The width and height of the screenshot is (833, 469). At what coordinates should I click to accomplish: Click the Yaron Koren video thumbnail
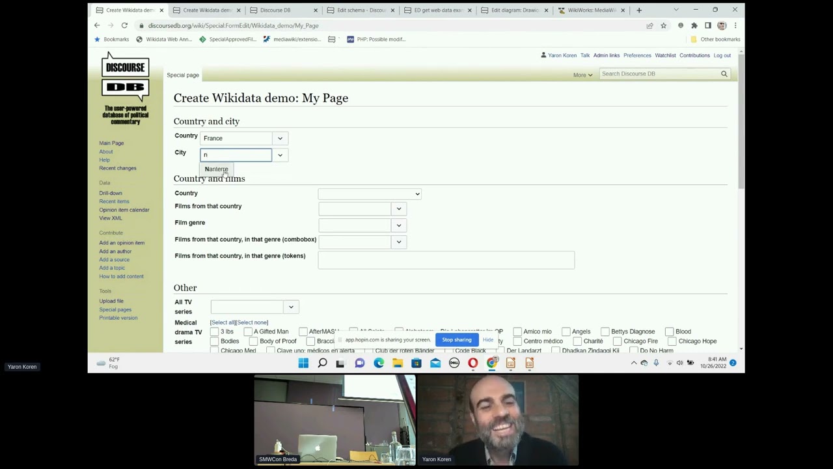[x=497, y=420]
